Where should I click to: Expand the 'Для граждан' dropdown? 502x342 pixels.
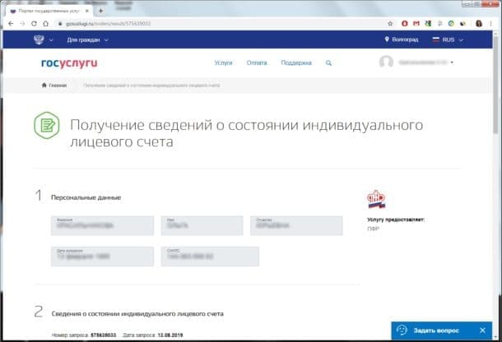click(87, 39)
